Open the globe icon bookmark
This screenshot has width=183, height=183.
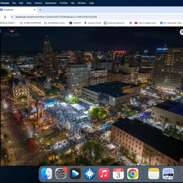point(131,23)
